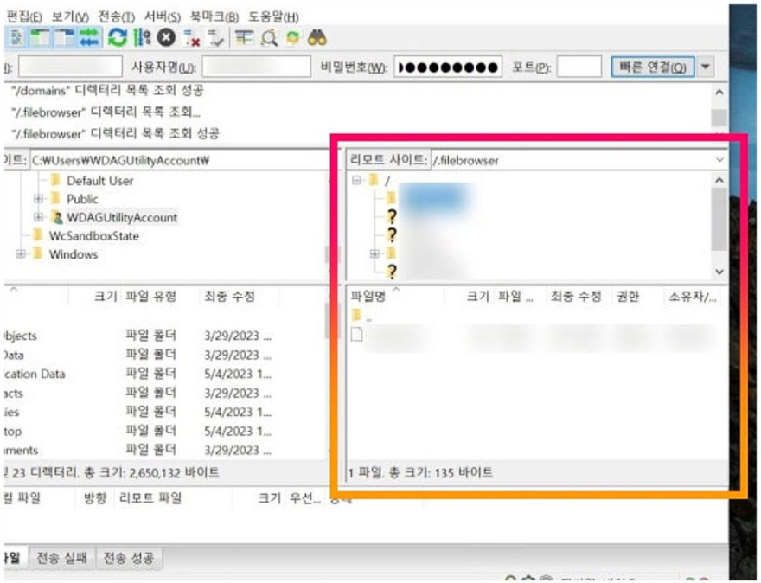Search remote files with the binoculars icon

317,37
